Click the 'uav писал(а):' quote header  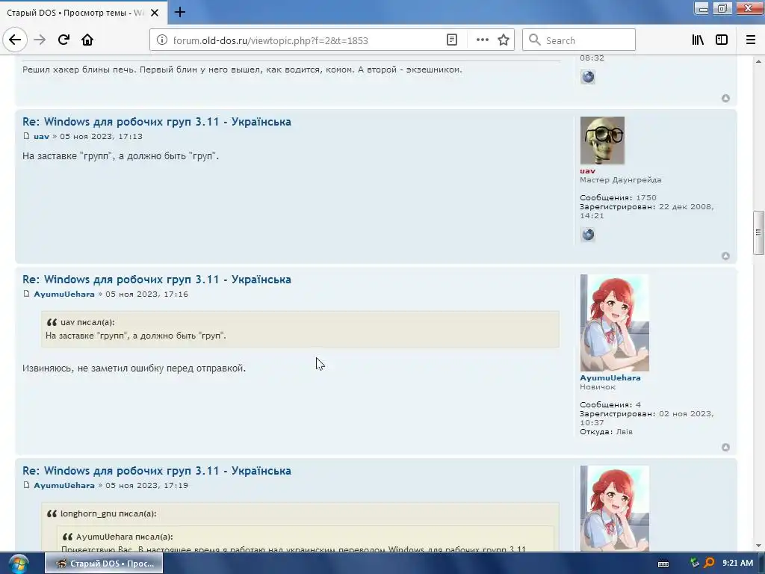87,322
